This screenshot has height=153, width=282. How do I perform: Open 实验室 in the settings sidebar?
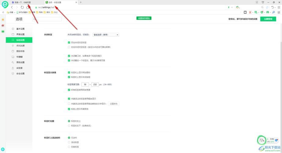pos(19,68)
